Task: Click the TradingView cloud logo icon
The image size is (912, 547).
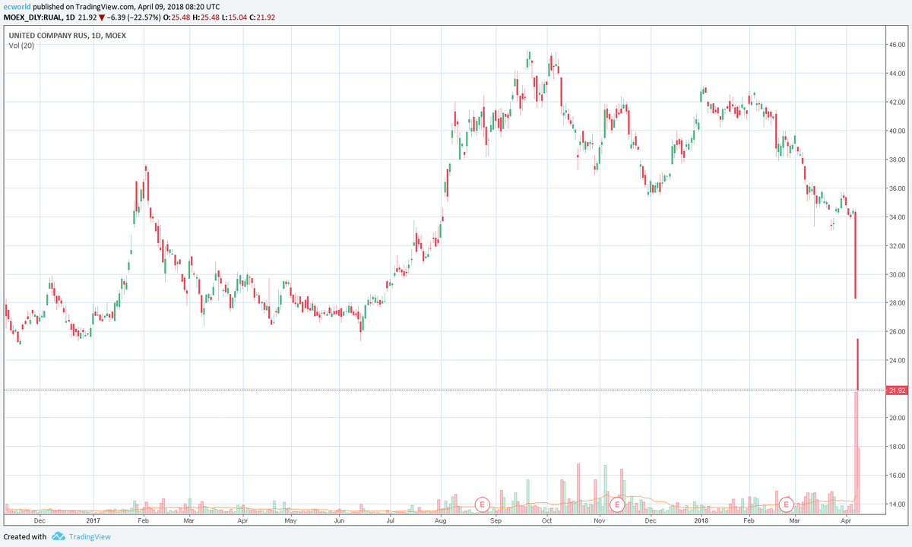Action: (59, 537)
